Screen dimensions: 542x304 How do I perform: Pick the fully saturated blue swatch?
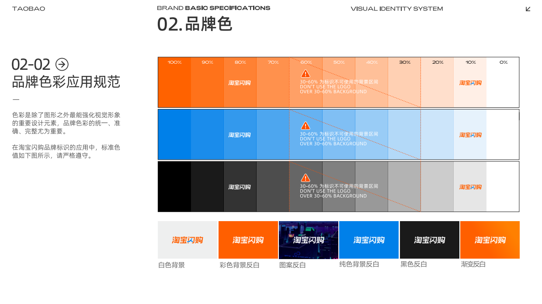click(174, 134)
